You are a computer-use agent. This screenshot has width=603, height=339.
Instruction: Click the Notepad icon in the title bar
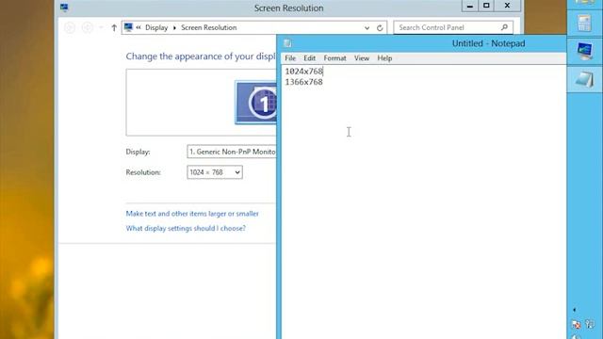287,43
